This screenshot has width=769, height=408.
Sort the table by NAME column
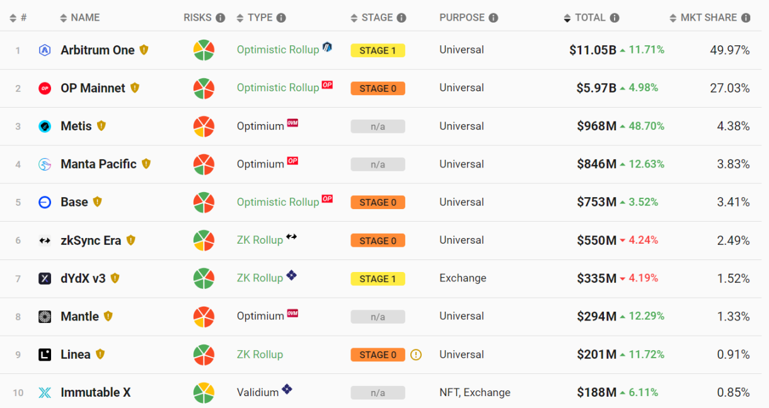79,18
